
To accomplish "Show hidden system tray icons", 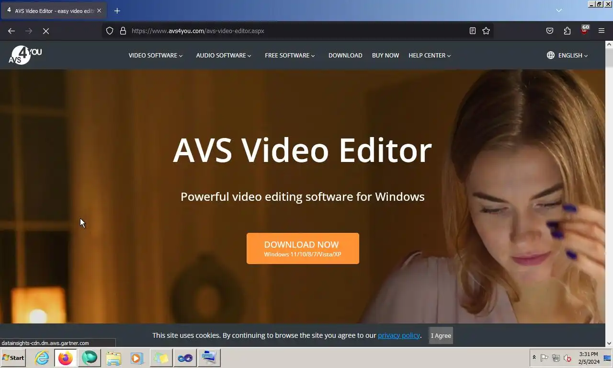I will click(x=534, y=358).
